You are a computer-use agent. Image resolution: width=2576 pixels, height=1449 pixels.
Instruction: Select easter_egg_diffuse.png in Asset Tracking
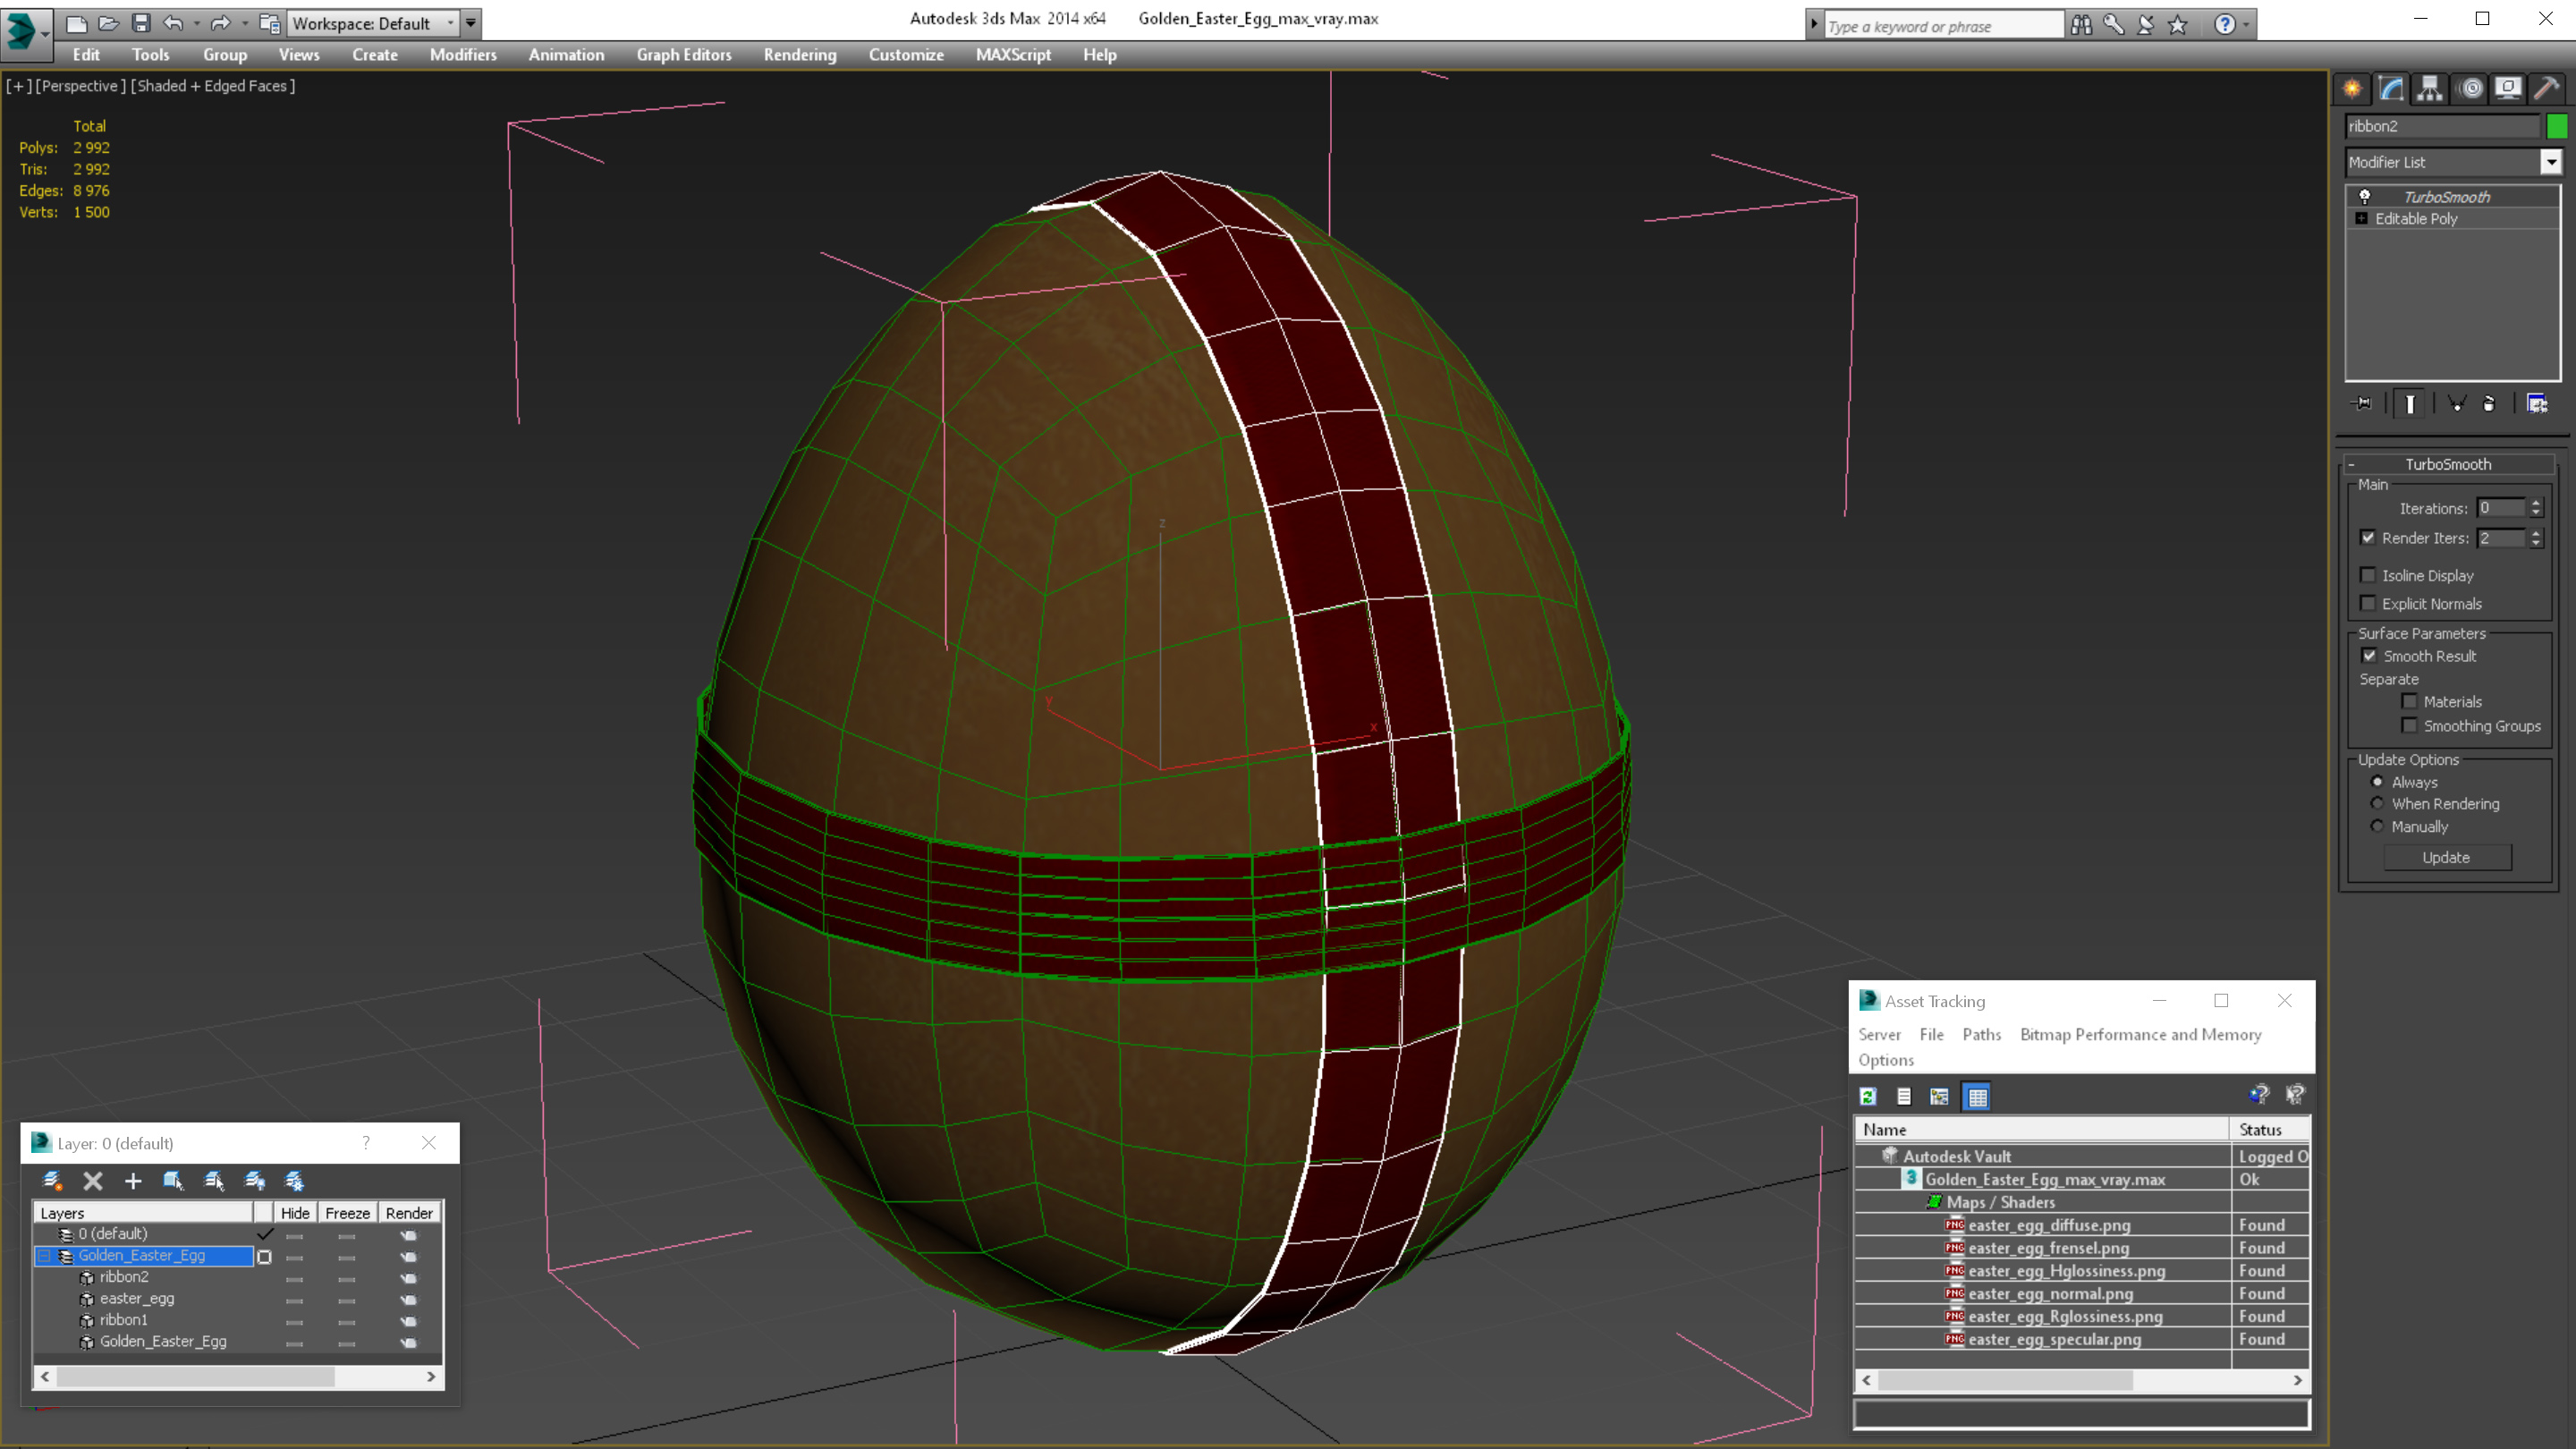pyautogui.click(x=2049, y=1225)
